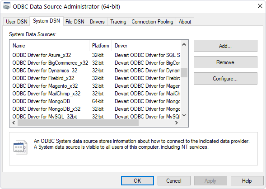Switch to the User DSN tab
266x189 pixels.
tap(17, 22)
